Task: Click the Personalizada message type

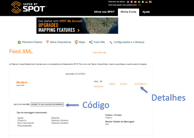Action: 24,126
